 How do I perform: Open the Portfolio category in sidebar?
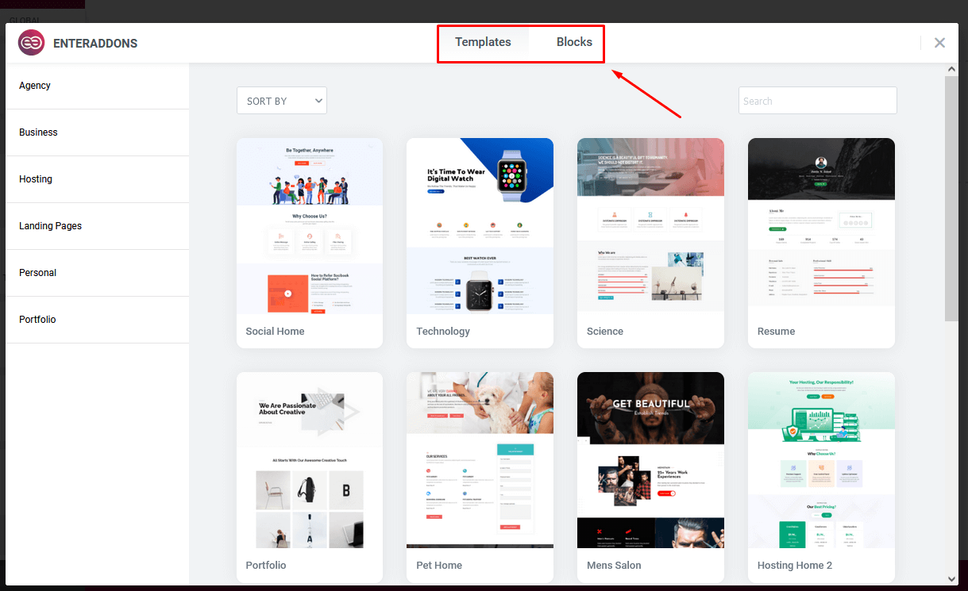(x=37, y=320)
